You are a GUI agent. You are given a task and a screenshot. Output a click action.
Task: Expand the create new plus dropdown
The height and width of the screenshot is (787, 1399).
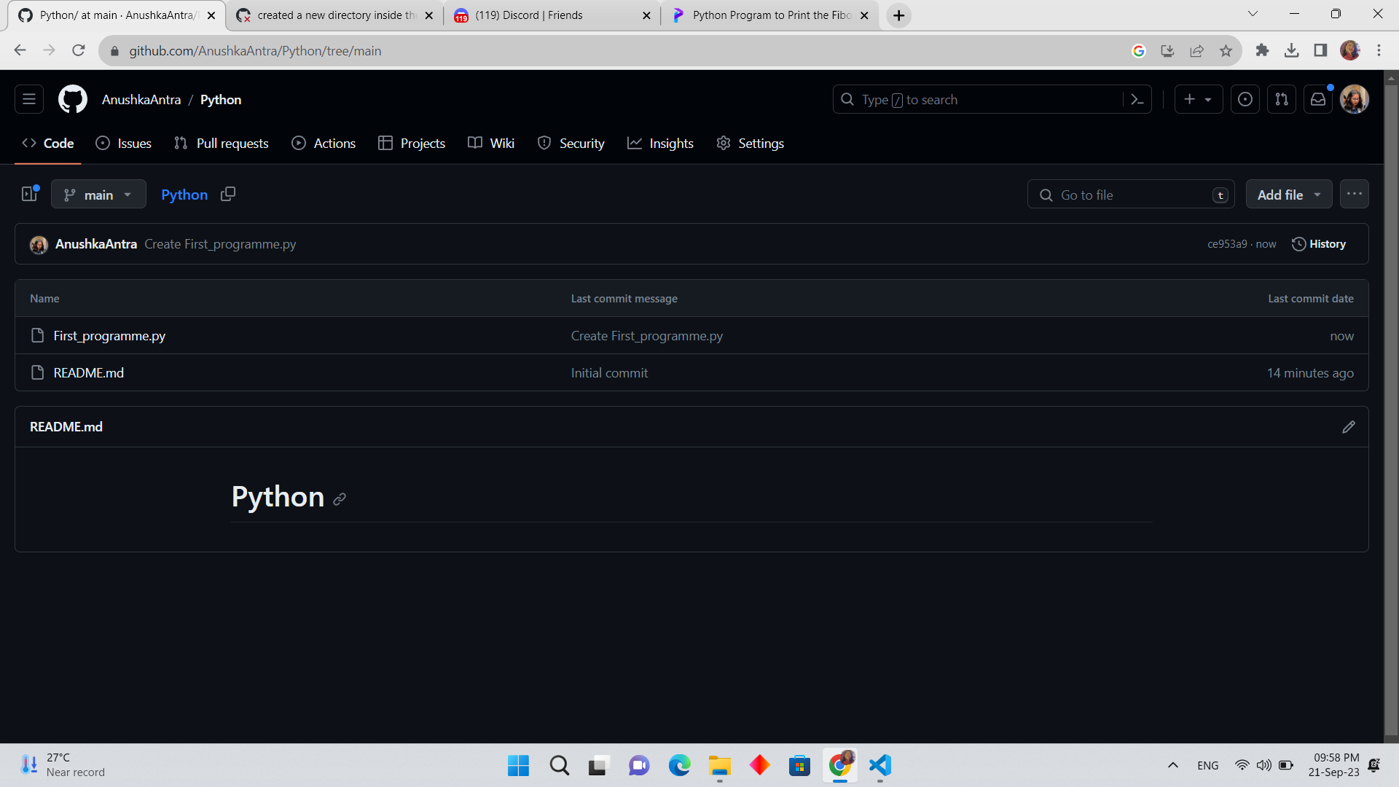[x=1198, y=99]
